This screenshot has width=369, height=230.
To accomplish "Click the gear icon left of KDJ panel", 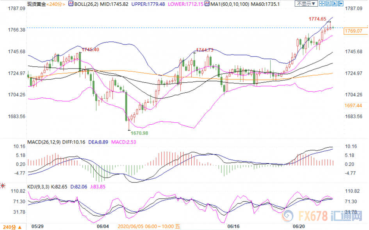I will 3,186.
